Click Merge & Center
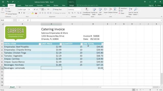This screenshot has width=163, height=91. point(59,13)
